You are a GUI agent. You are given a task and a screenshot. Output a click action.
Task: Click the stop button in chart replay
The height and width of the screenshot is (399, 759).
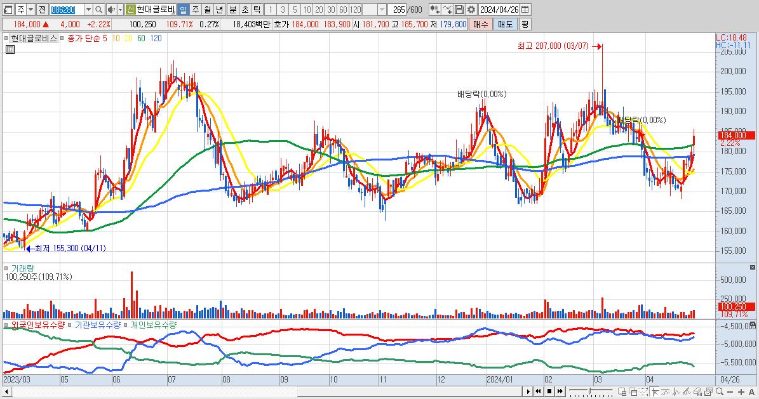click(549, 391)
